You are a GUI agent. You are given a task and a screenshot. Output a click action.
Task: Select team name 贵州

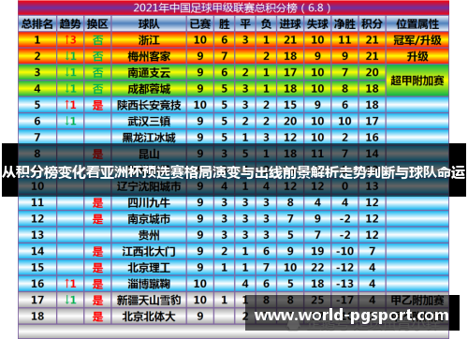coord(149,235)
